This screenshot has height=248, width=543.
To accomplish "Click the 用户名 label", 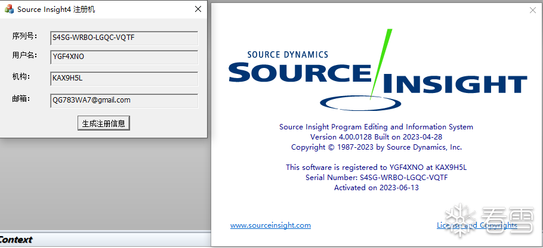I will click(x=24, y=55).
